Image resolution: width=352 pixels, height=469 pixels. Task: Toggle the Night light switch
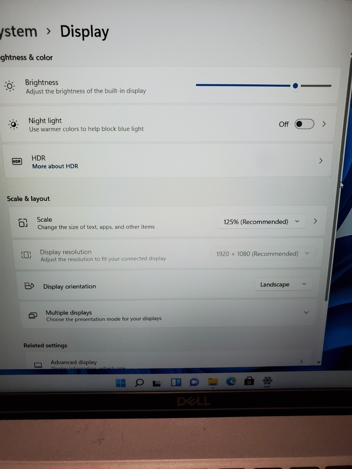[304, 124]
